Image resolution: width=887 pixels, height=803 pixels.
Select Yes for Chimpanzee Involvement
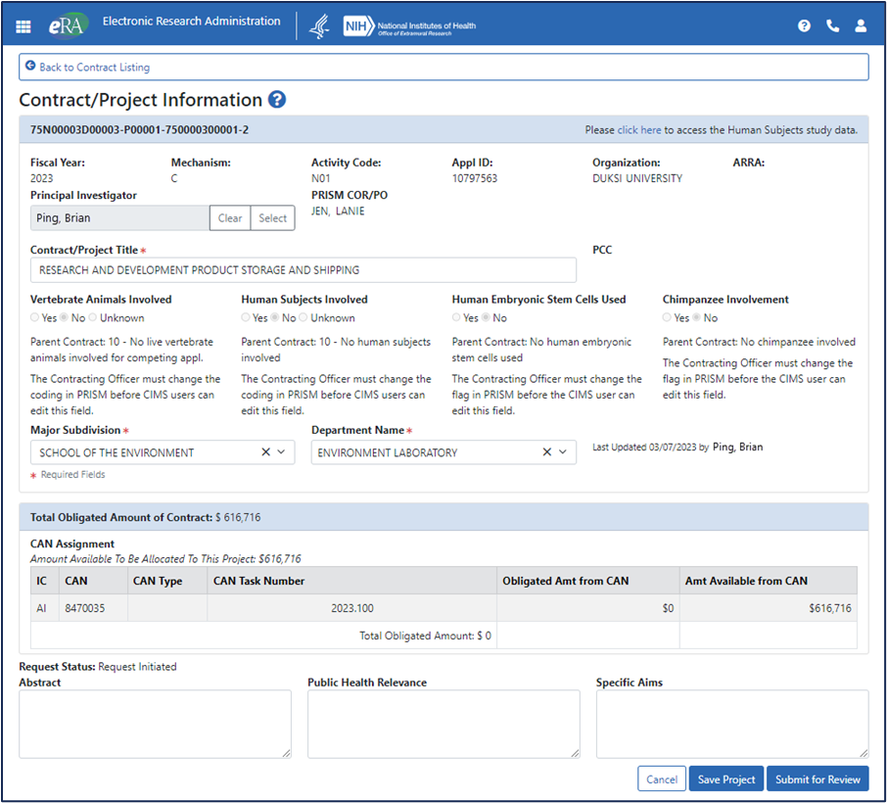pos(668,318)
